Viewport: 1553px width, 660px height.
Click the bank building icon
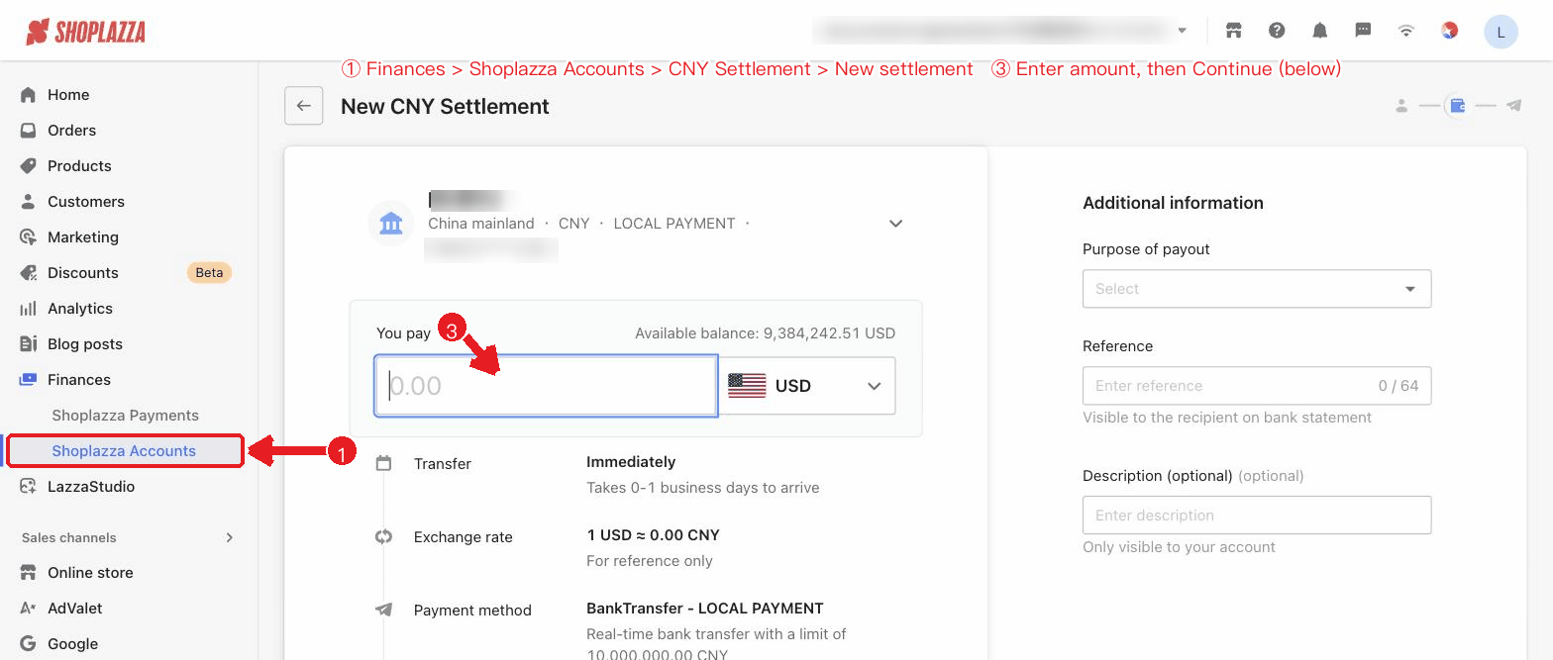pos(390,224)
